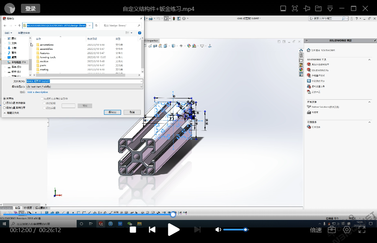Expand the 本地磁盘 (C:) tree node
Screen dimensions: 377x243
click(5, 62)
